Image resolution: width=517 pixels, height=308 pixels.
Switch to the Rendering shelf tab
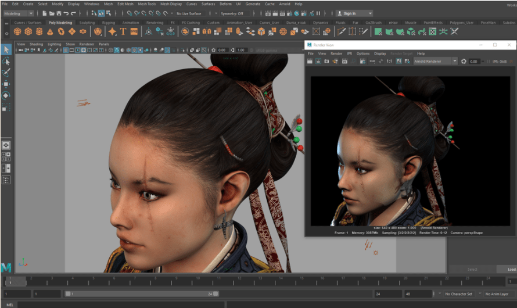click(x=155, y=23)
